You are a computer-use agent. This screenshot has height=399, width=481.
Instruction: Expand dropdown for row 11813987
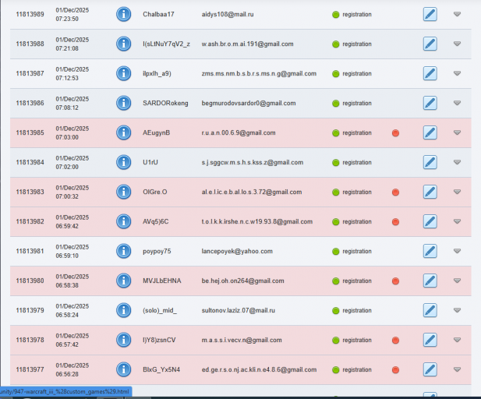[457, 73]
